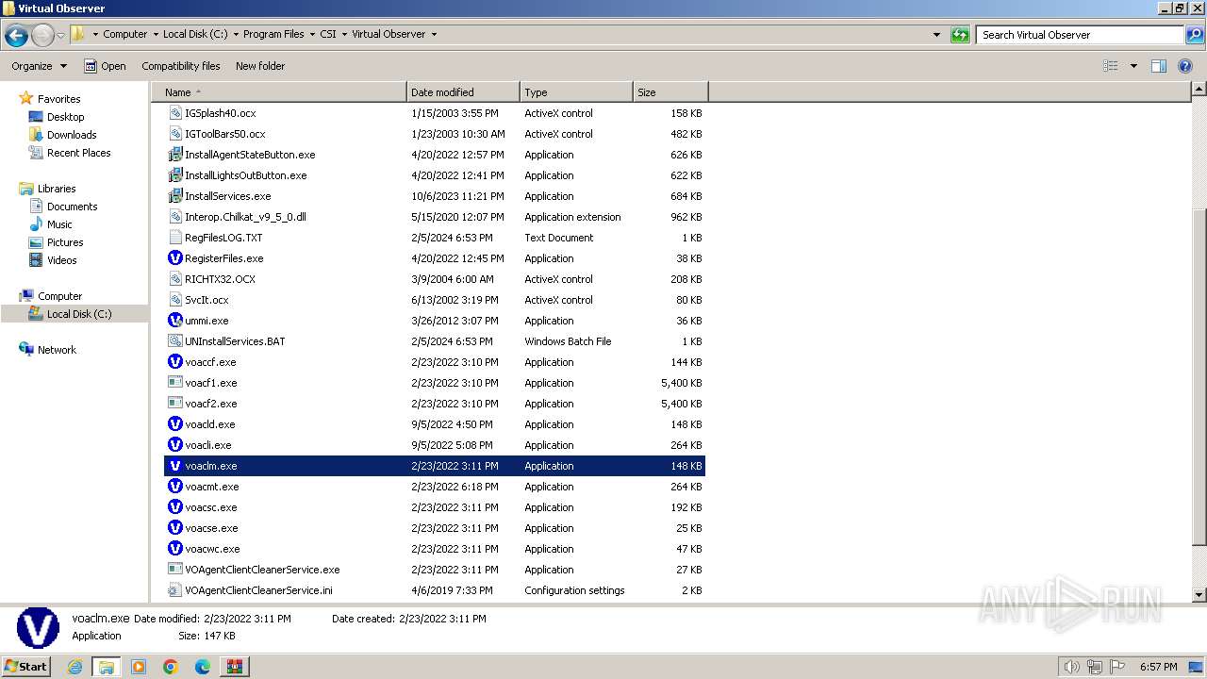The width and height of the screenshot is (1207, 679).
Task: Click the CSI breadcrumb segment
Action: (328, 34)
